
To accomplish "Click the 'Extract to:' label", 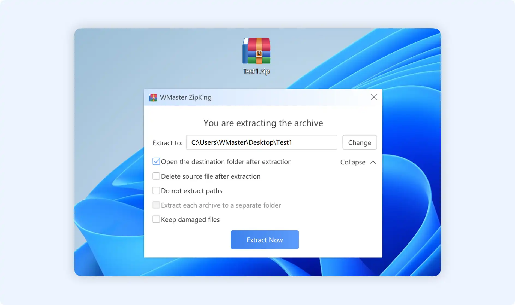I will [x=167, y=143].
